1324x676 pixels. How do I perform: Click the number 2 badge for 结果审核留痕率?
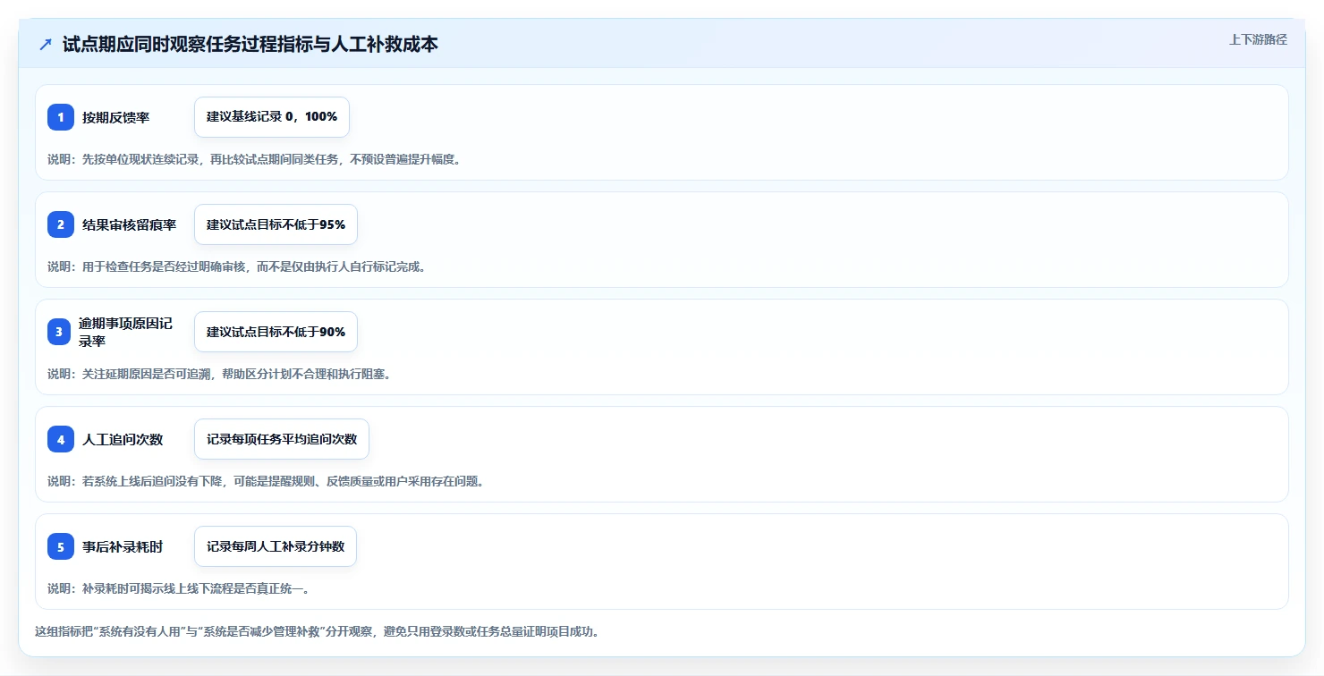[x=61, y=224]
